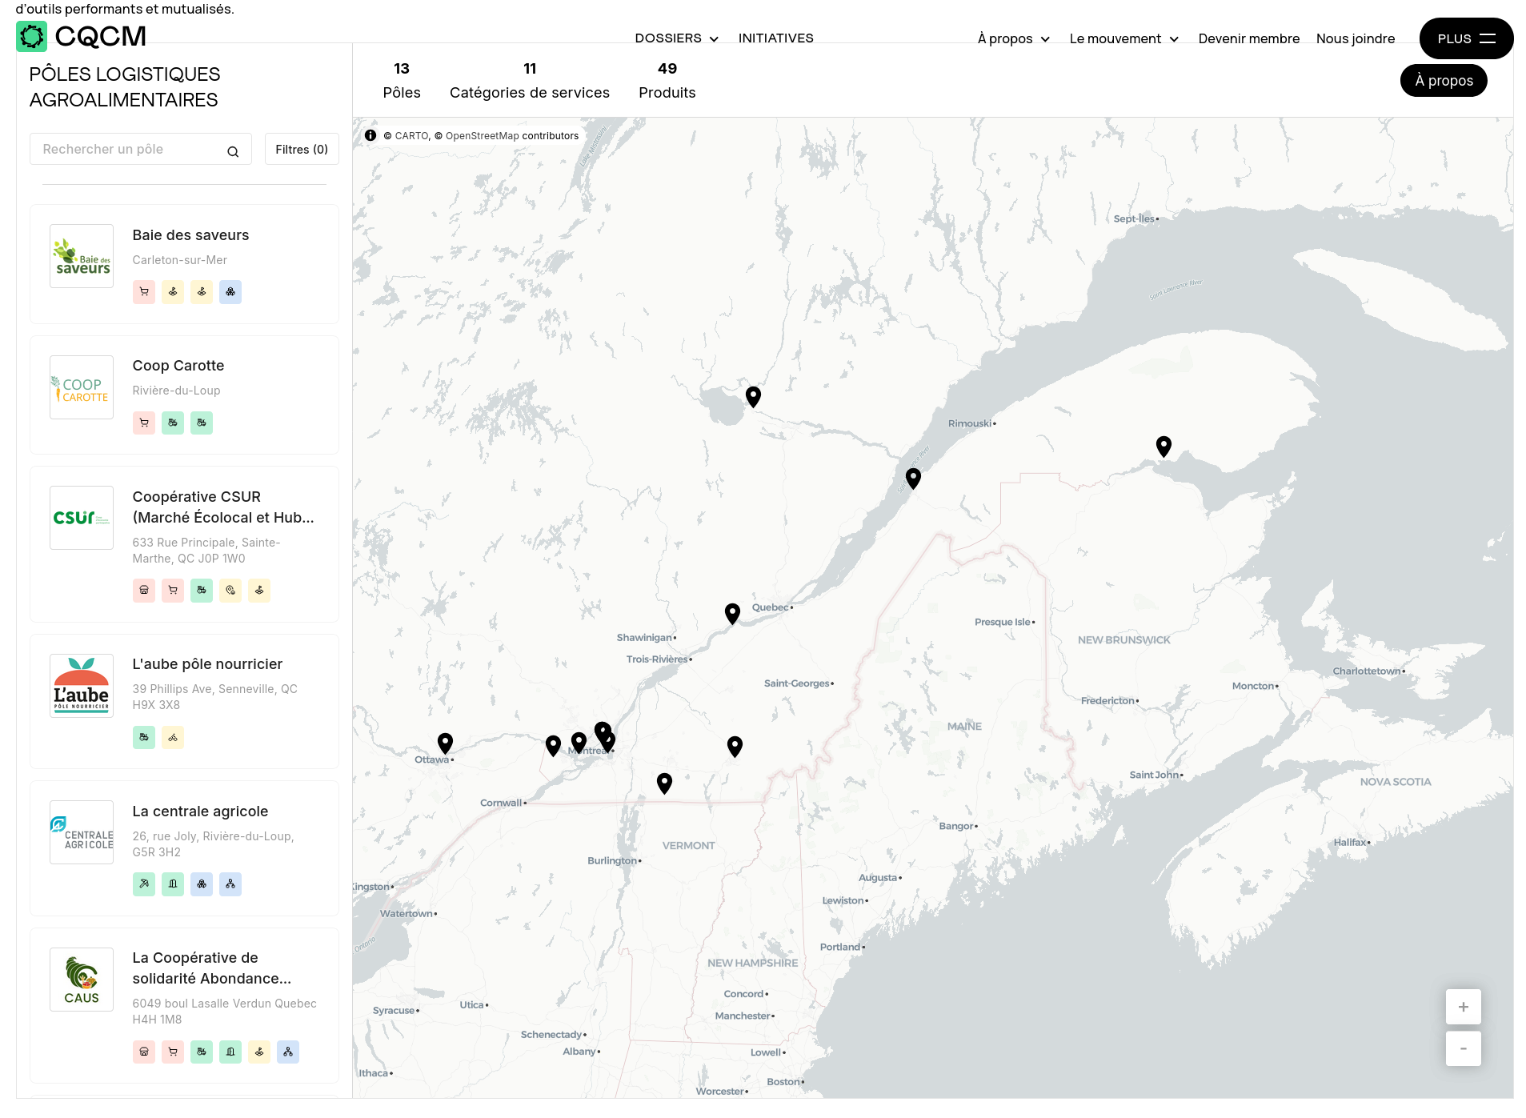The width and height of the screenshot is (1526, 1118).
Task: Expand the Le mouvement dropdown
Action: pyautogui.click(x=1123, y=38)
